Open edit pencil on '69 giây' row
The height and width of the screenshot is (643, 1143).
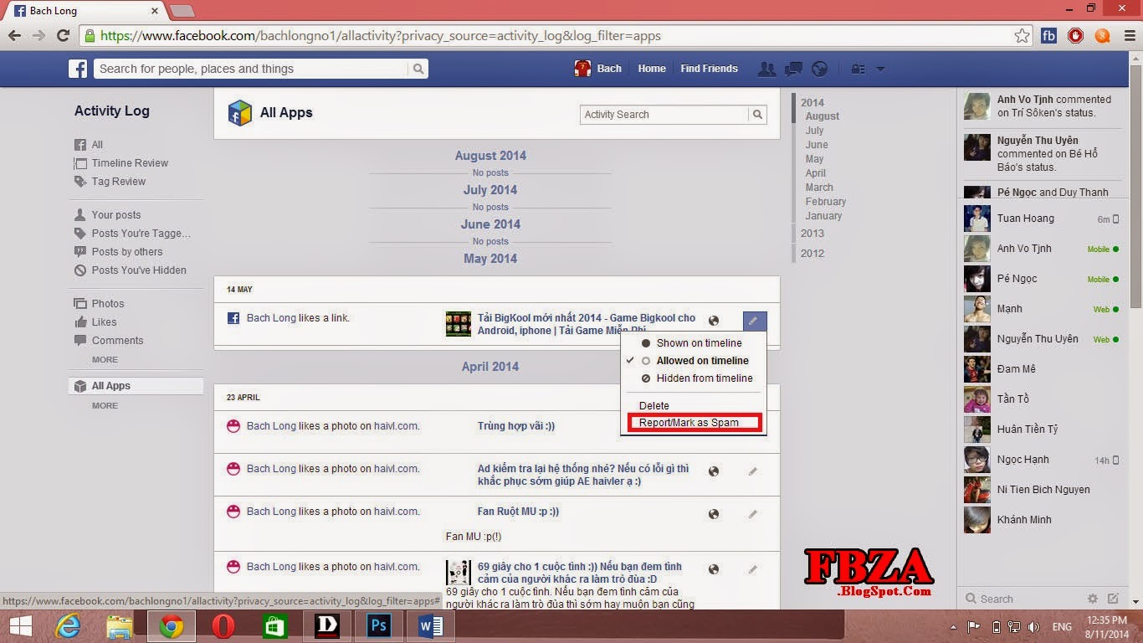[x=753, y=569]
